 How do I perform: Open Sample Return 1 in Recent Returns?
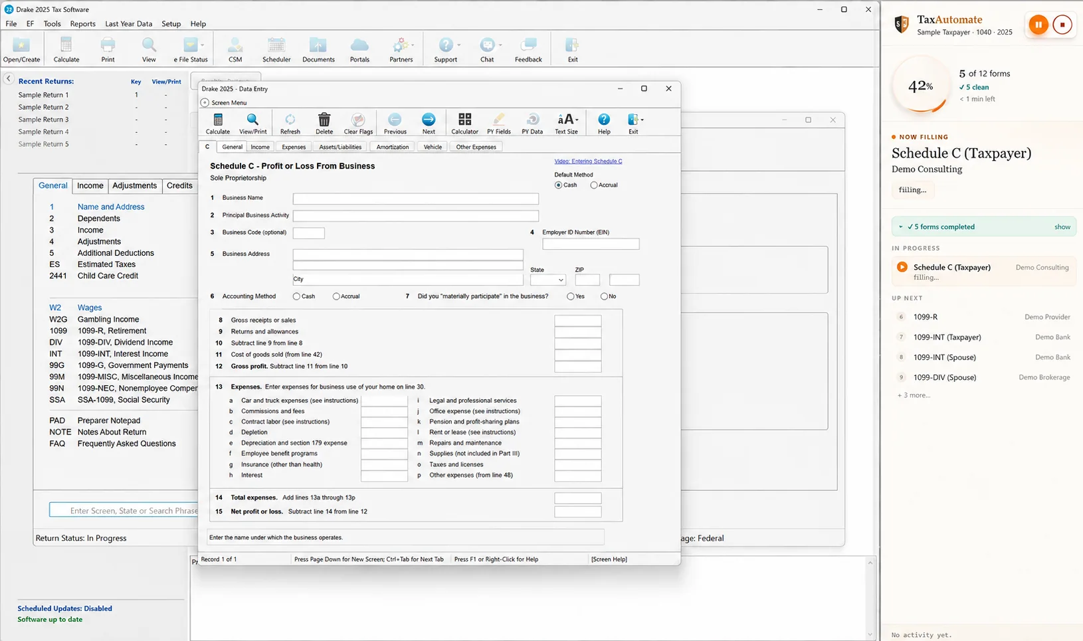tap(43, 95)
